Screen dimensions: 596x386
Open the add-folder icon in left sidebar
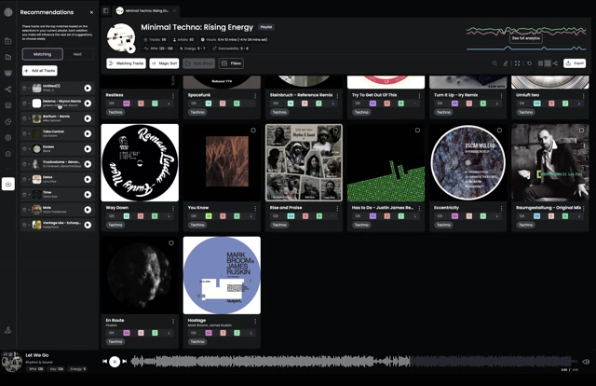coord(8,41)
